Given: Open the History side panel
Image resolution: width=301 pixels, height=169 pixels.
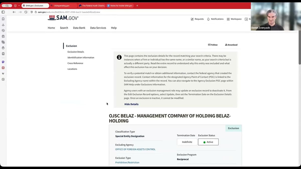Looking at the screenshot, I should (x=3, y=31).
